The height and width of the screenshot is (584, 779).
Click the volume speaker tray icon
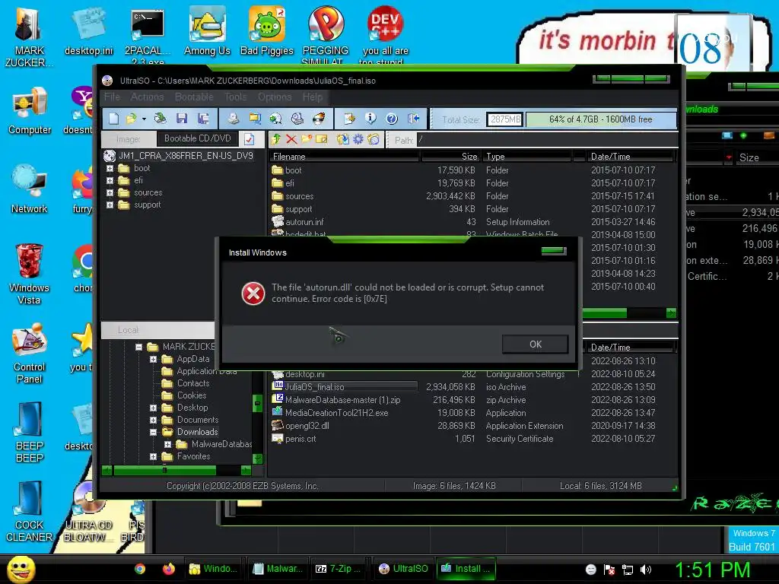pos(646,570)
